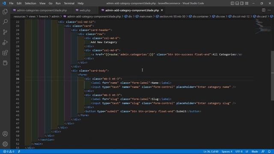The width and height of the screenshot is (274, 154).
Task: Open the File menu
Action: click(x=11, y=3)
